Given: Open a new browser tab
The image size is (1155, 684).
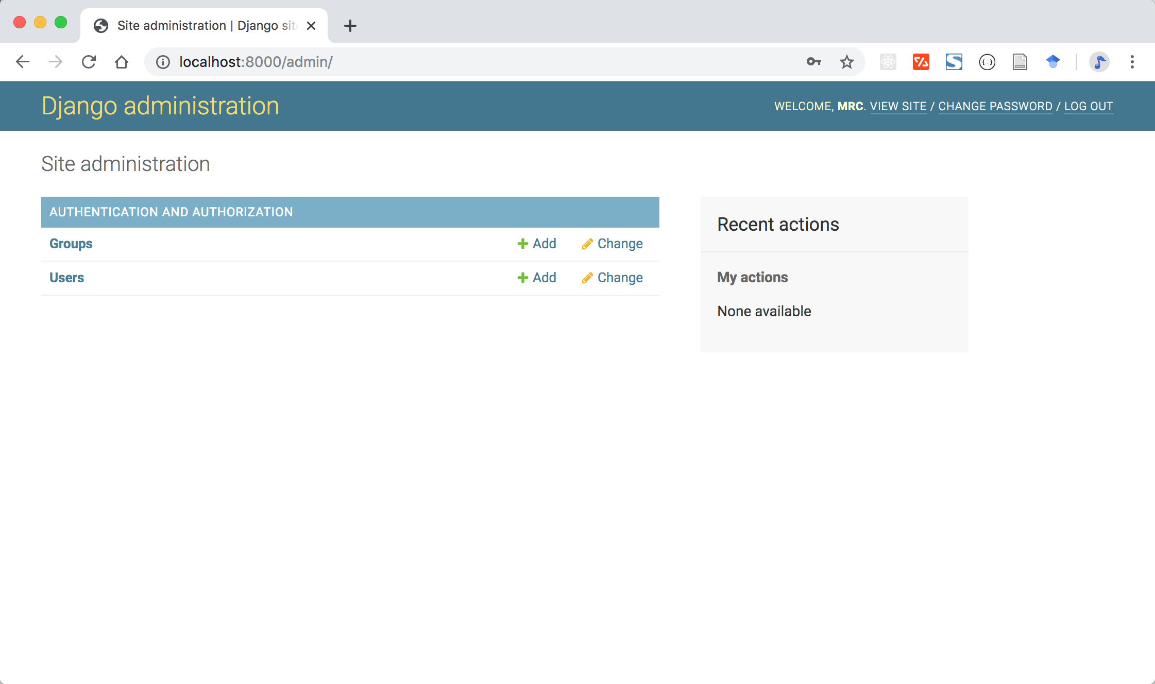Looking at the screenshot, I should point(350,26).
